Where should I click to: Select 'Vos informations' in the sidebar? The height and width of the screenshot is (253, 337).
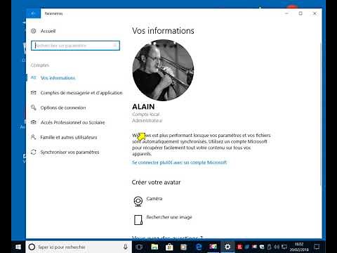pyautogui.click(x=58, y=78)
